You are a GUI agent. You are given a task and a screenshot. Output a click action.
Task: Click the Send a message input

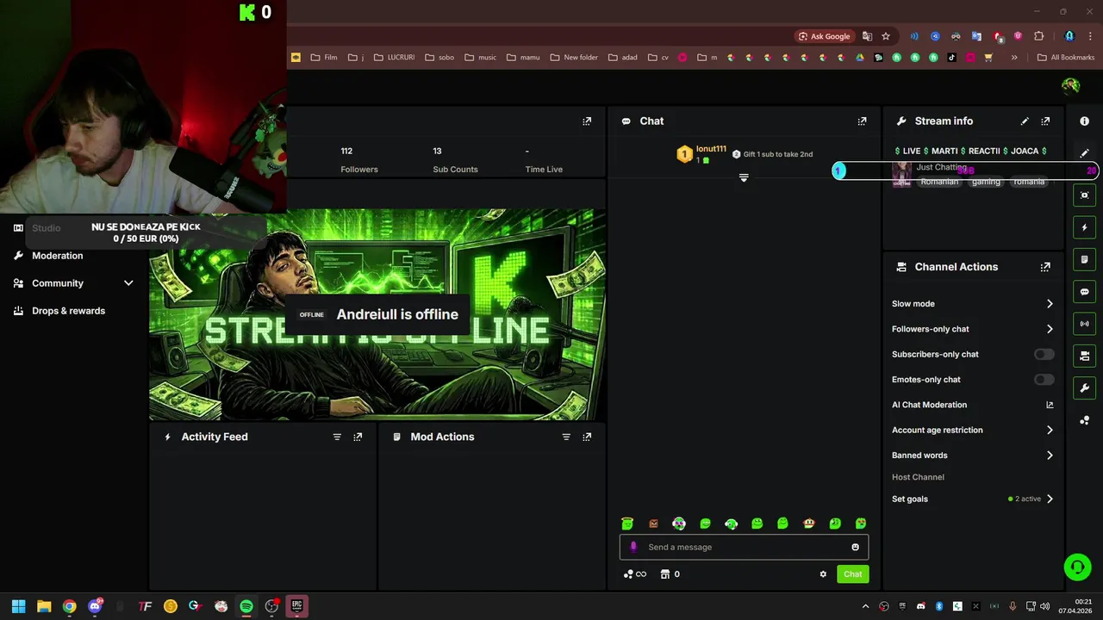(744, 547)
